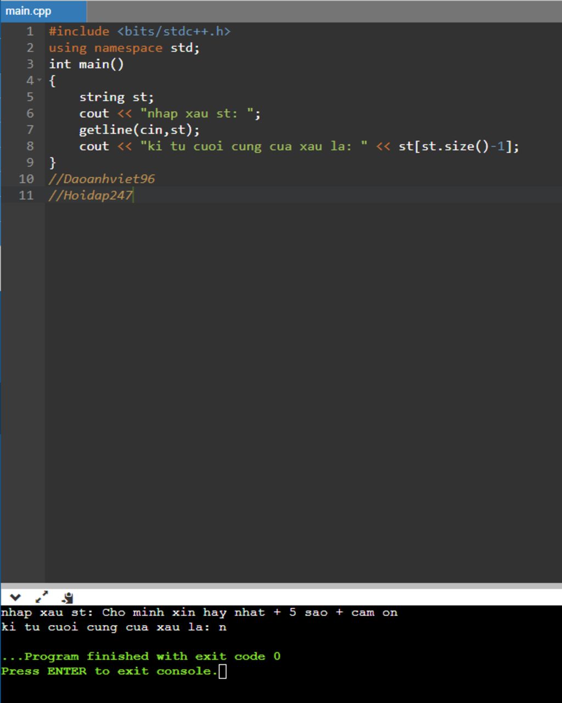This screenshot has width=562, height=703.
Task: Click the #include <bits/stdc++.h> line
Action: click(139, 31)
